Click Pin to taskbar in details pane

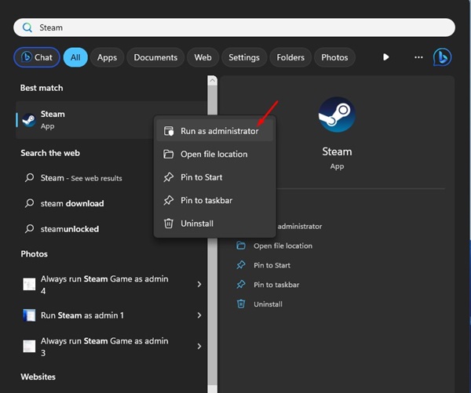tap(276, 285)
